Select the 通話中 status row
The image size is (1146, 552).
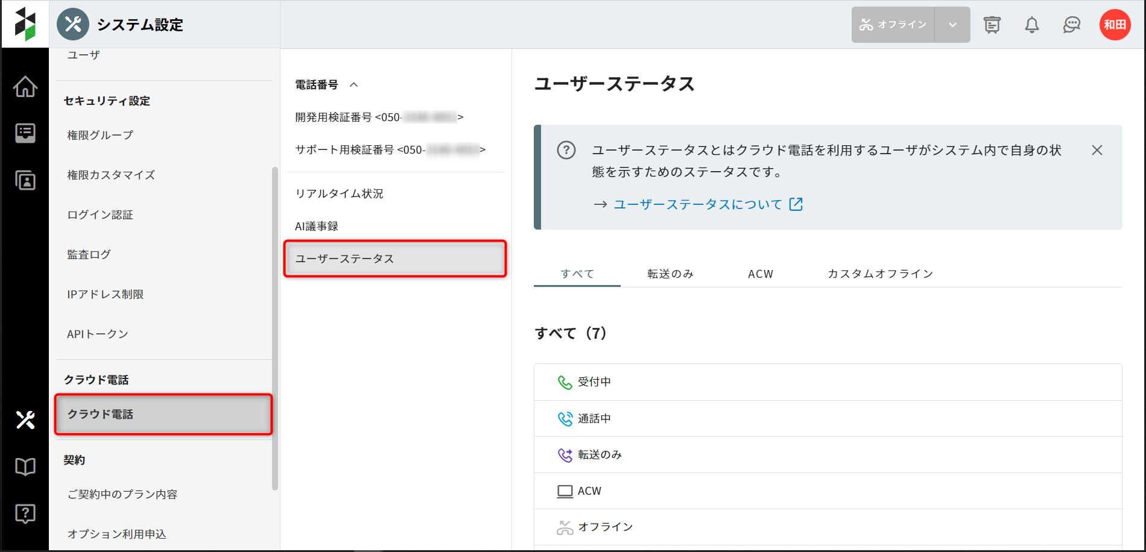(x=594, y=418)
